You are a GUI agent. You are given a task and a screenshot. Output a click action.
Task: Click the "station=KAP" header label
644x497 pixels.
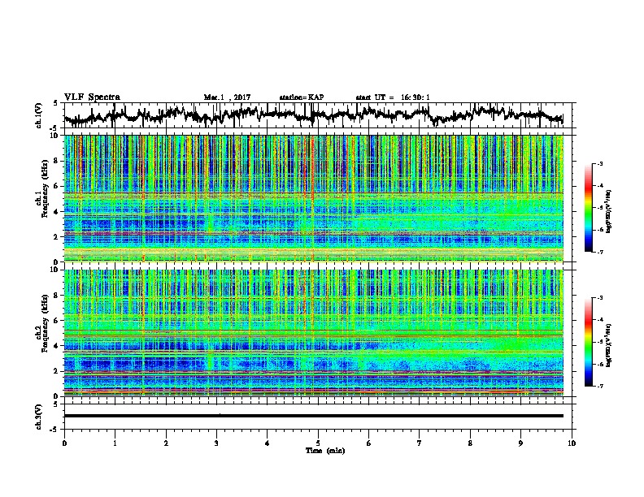tap(302, 97)
